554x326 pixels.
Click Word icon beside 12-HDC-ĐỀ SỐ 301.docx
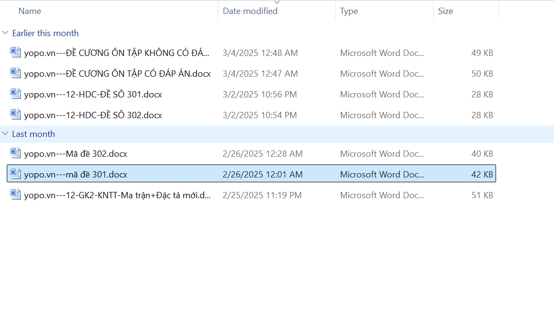coord(15,94)
